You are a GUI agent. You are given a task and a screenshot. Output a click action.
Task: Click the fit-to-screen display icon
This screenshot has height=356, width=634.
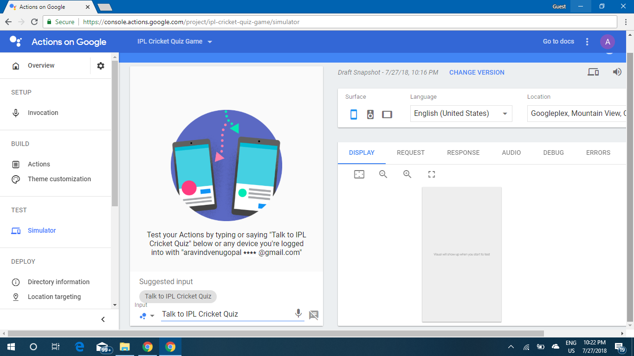[x=359, y=174]
